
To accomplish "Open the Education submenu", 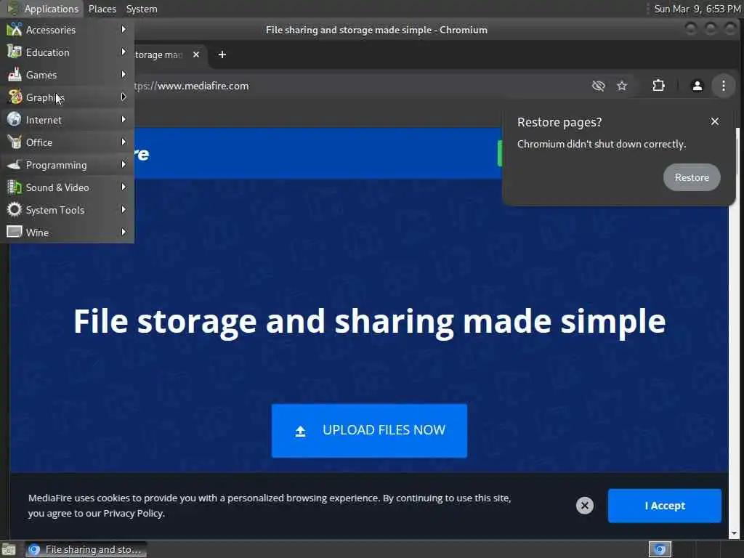I will coord(67,52).
